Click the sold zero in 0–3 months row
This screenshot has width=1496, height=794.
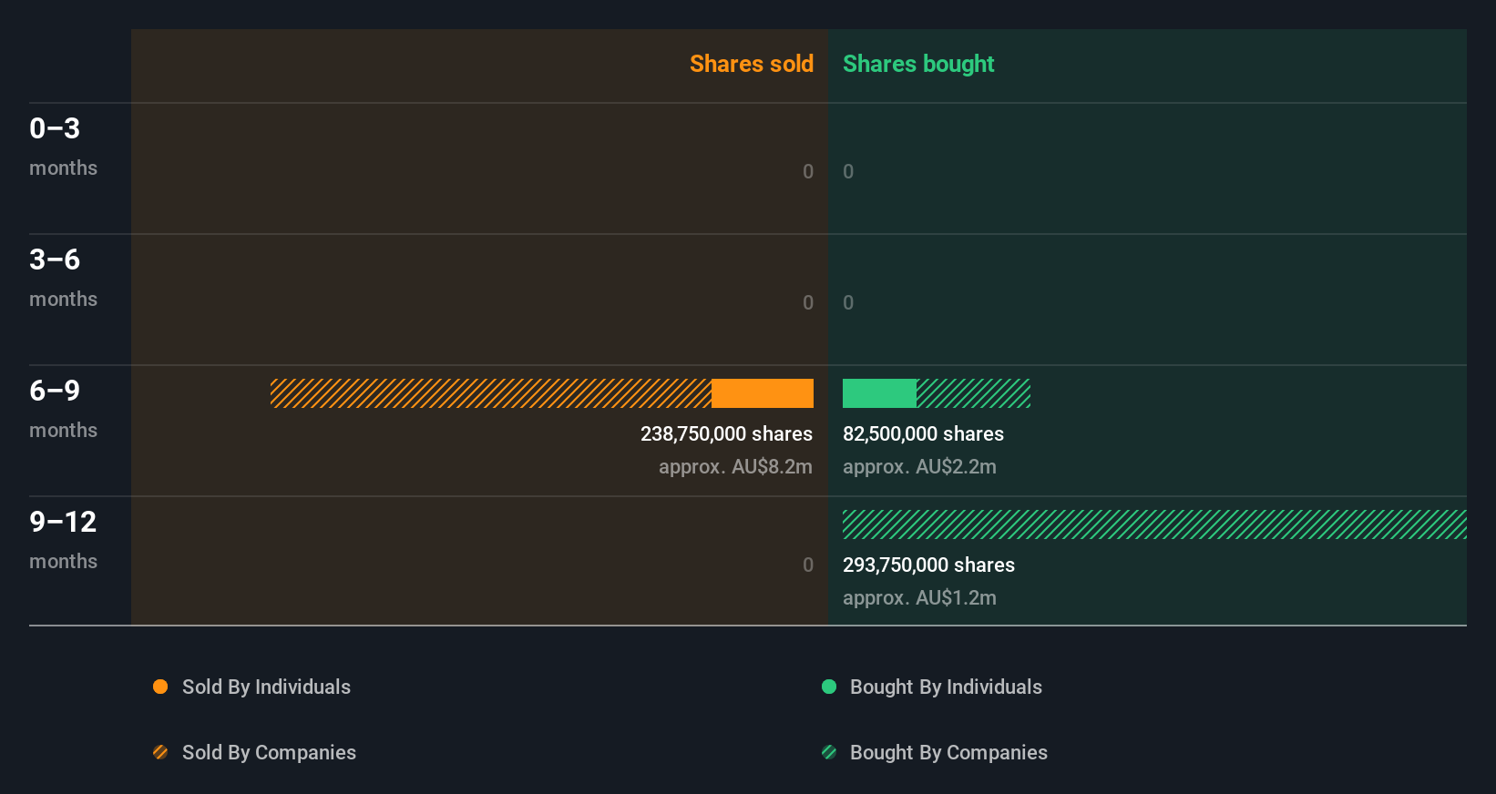(808, 171)
